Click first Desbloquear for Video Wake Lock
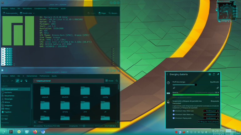241x135 pixels. [x=211, y=111]
